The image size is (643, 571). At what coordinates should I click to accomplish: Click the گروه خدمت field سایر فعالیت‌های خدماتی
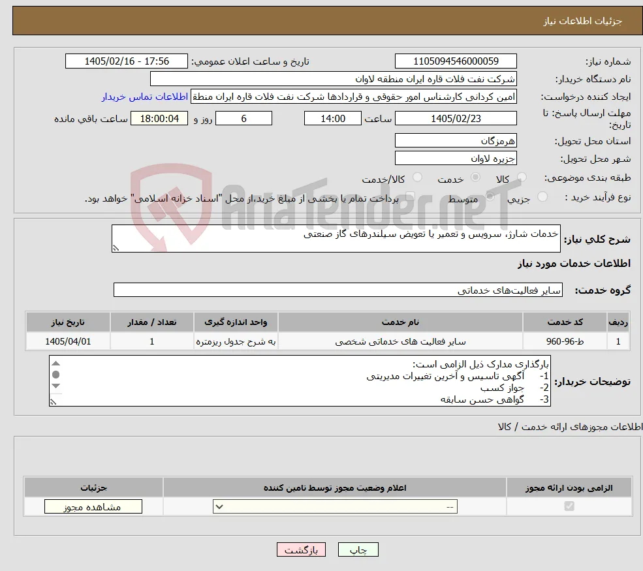(x=338, y=290)
